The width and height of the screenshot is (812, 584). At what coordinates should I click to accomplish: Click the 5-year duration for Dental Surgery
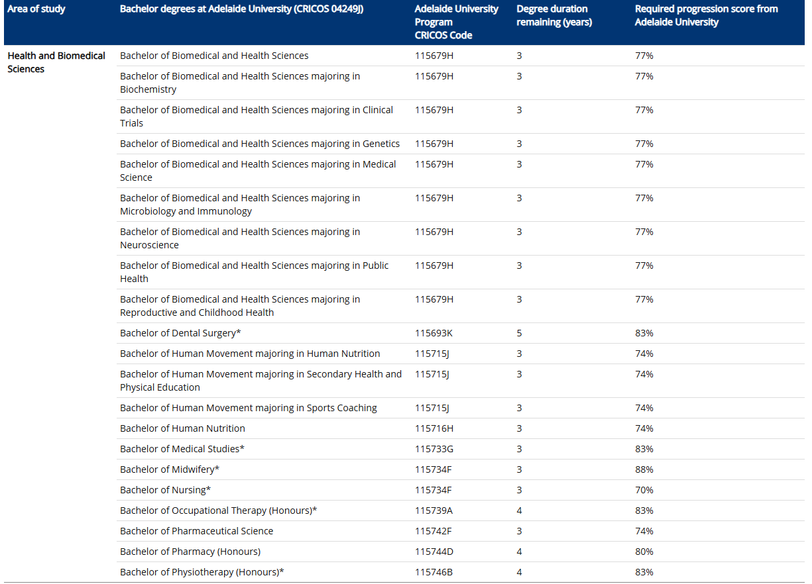tap(520, 333)
